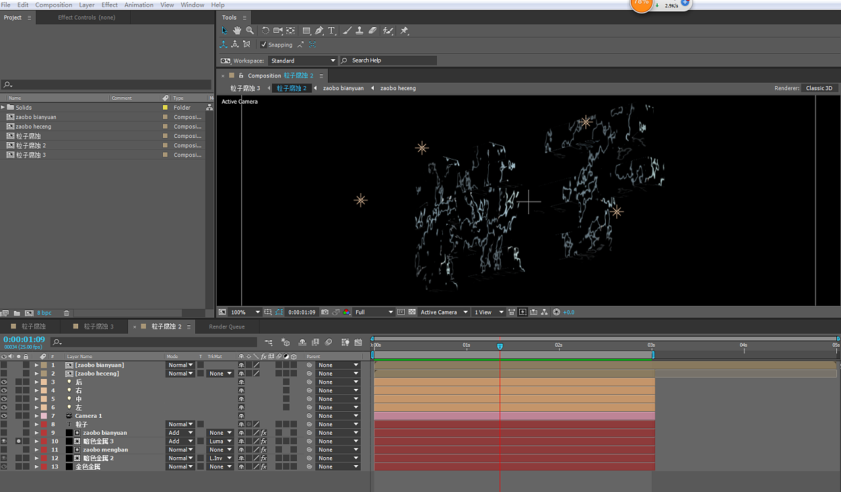Image resolution: width=841 pixels, height=492 pixels.
Task: Select the Pan Behind anchor point tool
Action: 290,31
